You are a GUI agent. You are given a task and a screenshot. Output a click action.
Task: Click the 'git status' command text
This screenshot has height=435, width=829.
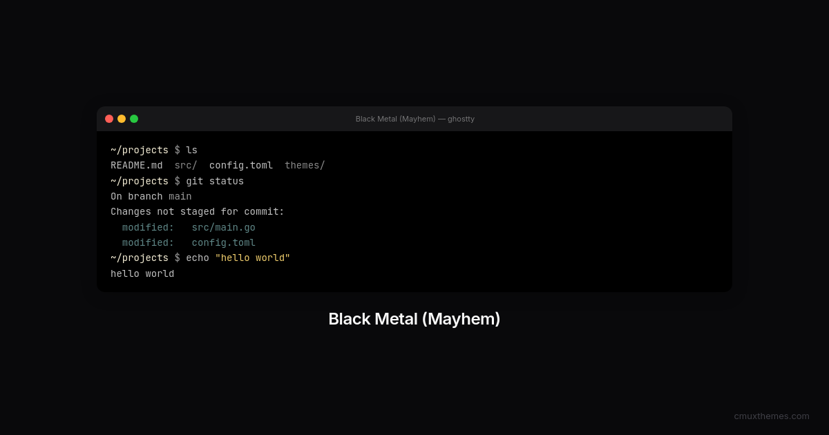[215, 181]
